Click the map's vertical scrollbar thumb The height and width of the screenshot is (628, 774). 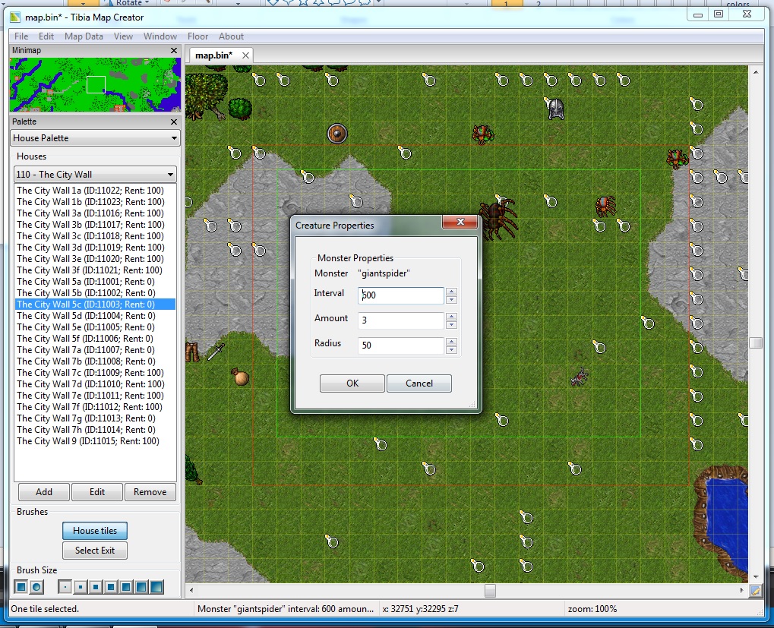point(755,343)
